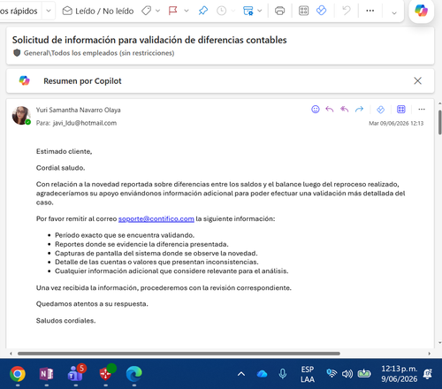The width and height of the screenshot is (442, 389).
Task: Close the Resumen por Copilot banner
Action: pos(417,80)
